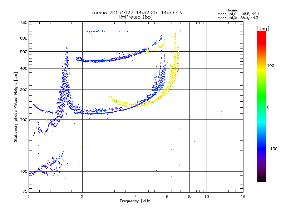286x214 pixels.
Task: Click the y-axis tick '500'
Action: click(x=24, y=52)
